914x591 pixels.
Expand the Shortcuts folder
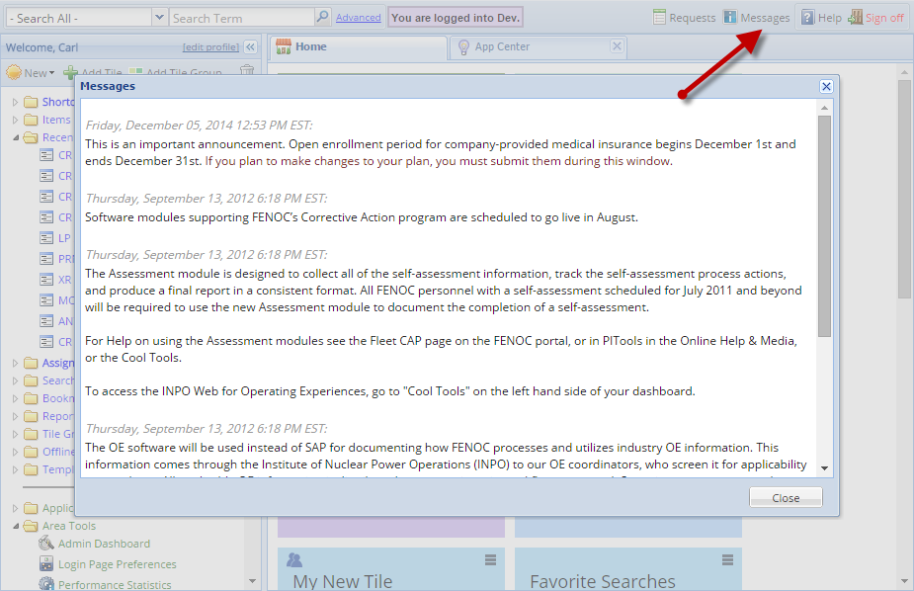click(x=15, y=102)
